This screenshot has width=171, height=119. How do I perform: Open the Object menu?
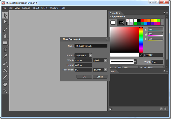(36, 8)
